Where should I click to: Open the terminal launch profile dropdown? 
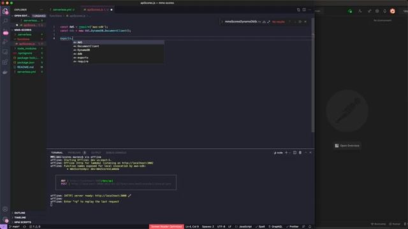289,153
